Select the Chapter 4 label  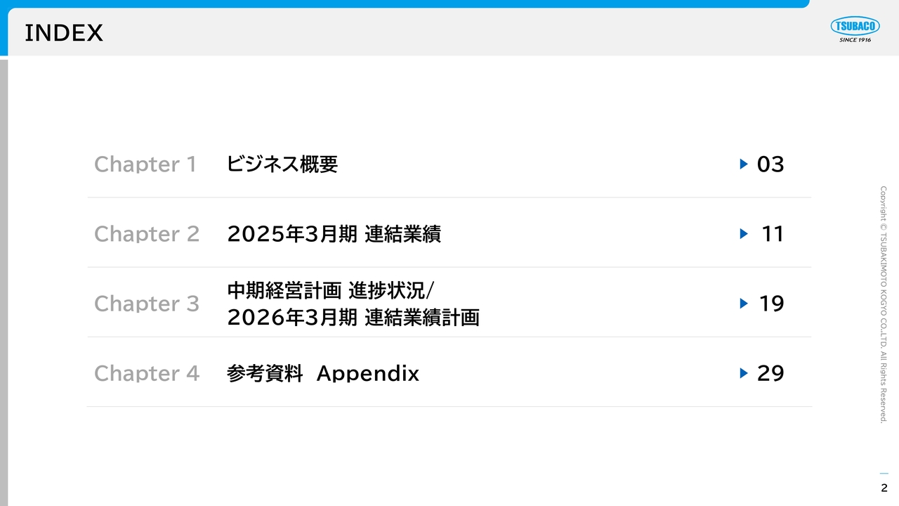[x=147, y=373]
